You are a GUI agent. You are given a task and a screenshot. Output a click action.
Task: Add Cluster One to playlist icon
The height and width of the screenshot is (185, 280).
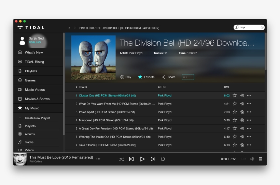pyautogui.click(x=242, y=95)
